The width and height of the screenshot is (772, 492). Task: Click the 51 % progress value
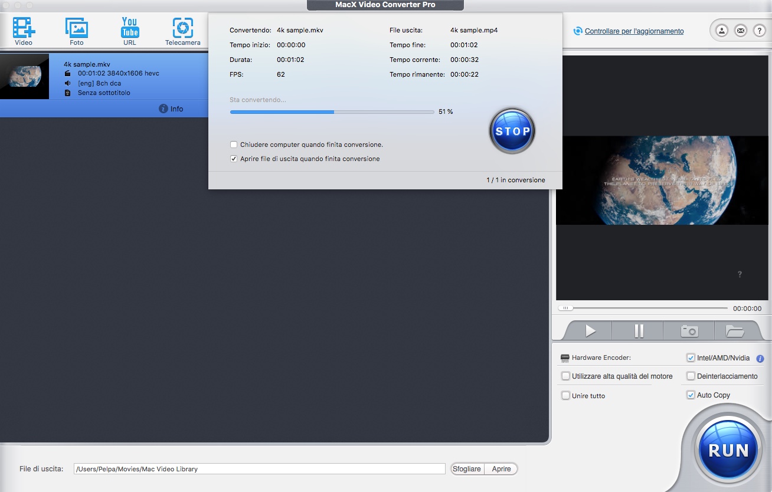(x=446, y=111)
